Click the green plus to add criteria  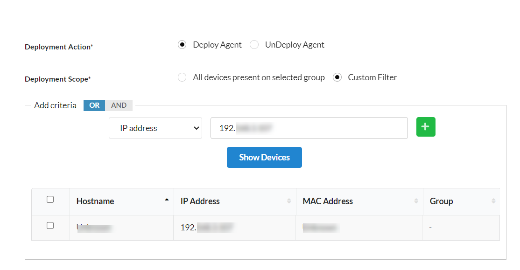425,126
